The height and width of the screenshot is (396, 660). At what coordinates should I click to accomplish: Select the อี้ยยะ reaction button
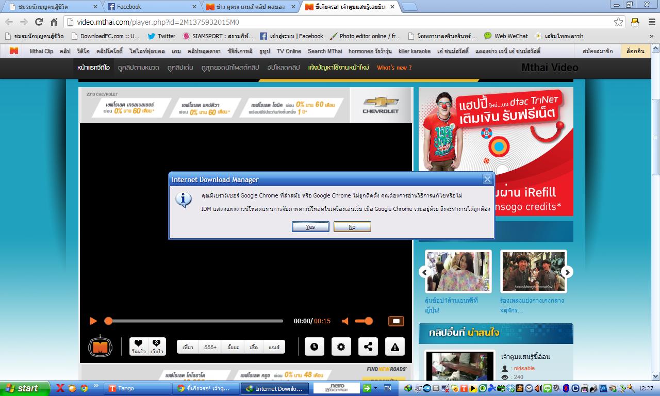point(233,347)
